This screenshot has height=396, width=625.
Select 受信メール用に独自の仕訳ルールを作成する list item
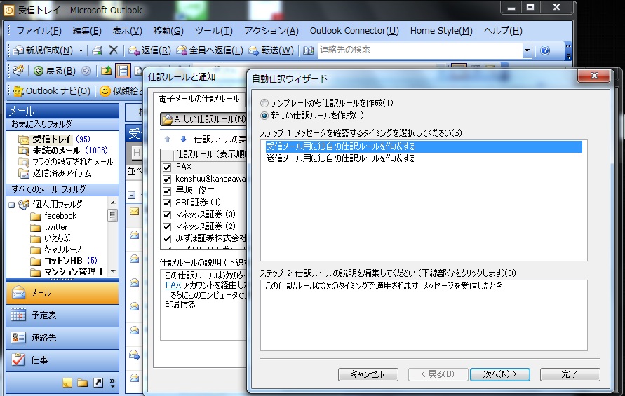pos(424,146)
